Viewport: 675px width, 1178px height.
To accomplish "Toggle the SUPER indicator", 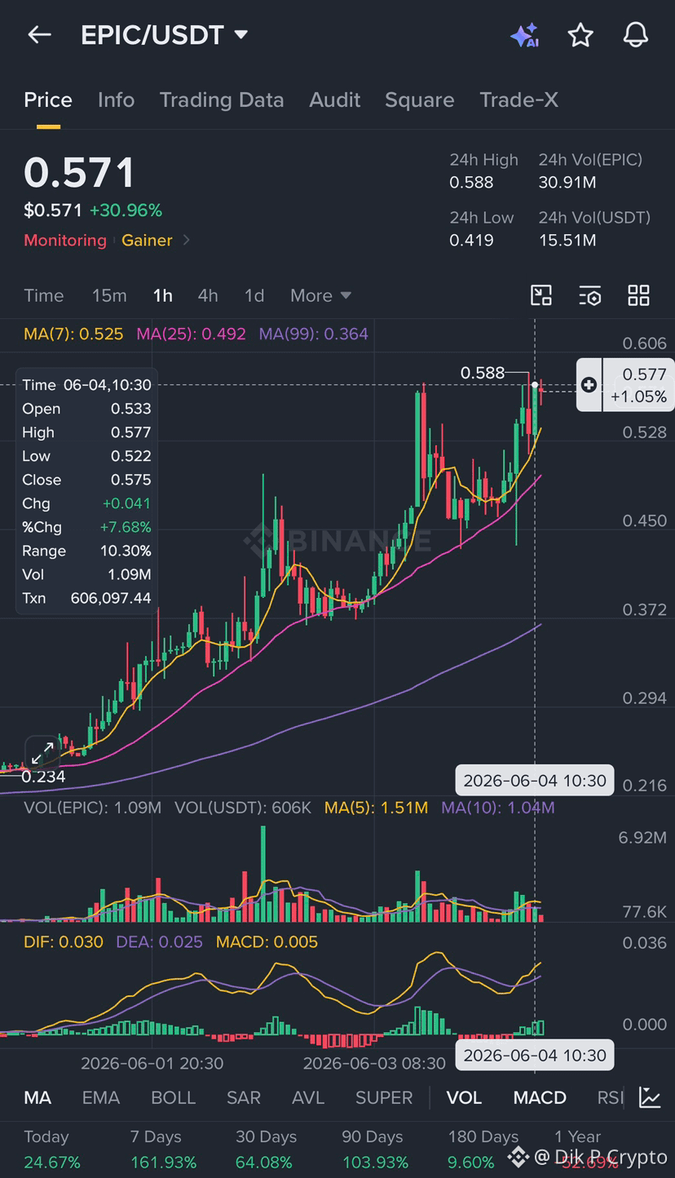I will point(384,1097).
